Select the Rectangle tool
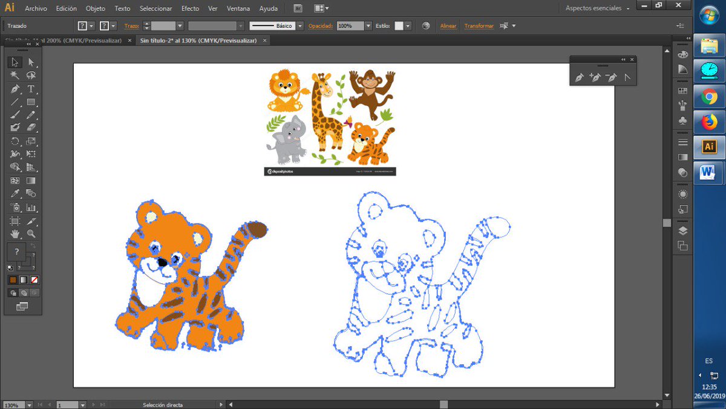This screenshot has height=409, width=726. 31,101
